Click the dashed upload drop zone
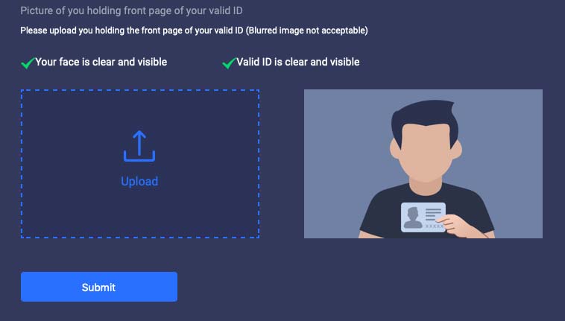Screen dimensions: 565x321 pos(140,164)
